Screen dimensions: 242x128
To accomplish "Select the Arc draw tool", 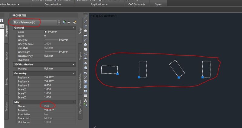I will pos(86,39).
